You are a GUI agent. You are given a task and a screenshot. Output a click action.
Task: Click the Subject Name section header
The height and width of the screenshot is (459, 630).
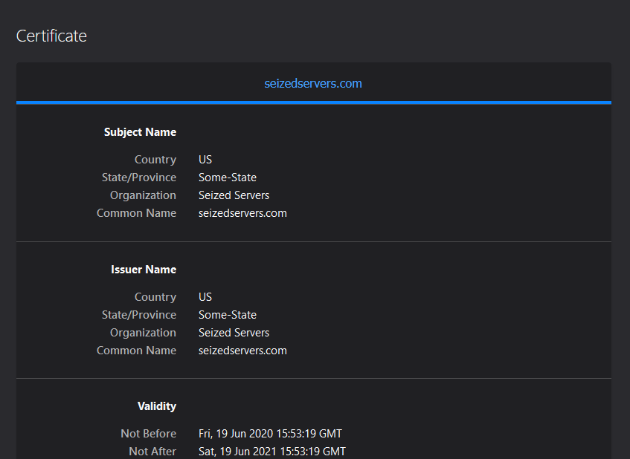point(140,132)
